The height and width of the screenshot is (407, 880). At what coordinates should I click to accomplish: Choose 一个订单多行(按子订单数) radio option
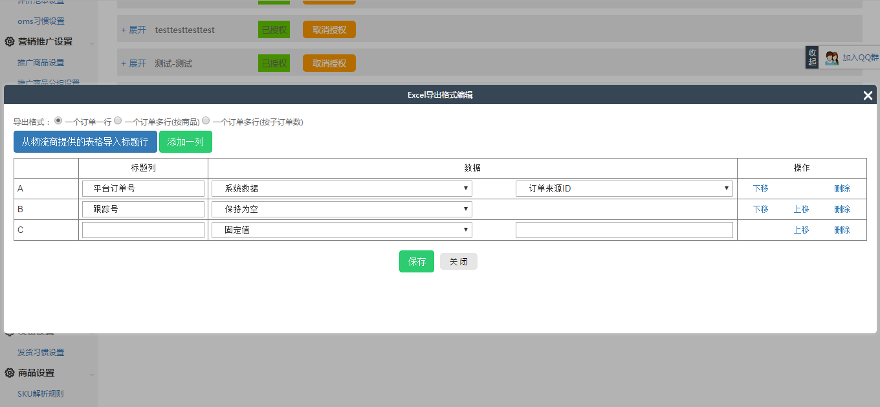point(206,120)
